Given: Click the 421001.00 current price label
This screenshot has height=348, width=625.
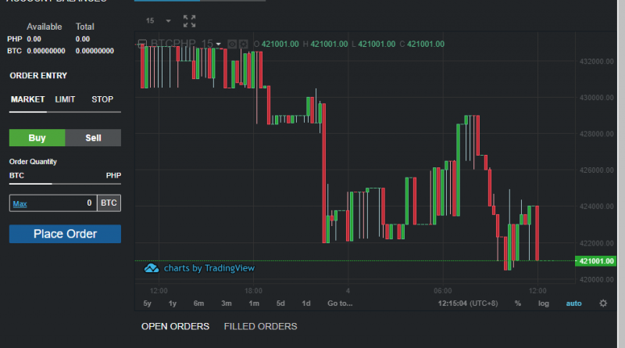Looking at the screenshot, I should click(596, 261).
